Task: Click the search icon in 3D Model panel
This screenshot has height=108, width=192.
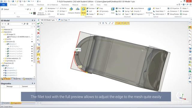Action: (25, 24)
